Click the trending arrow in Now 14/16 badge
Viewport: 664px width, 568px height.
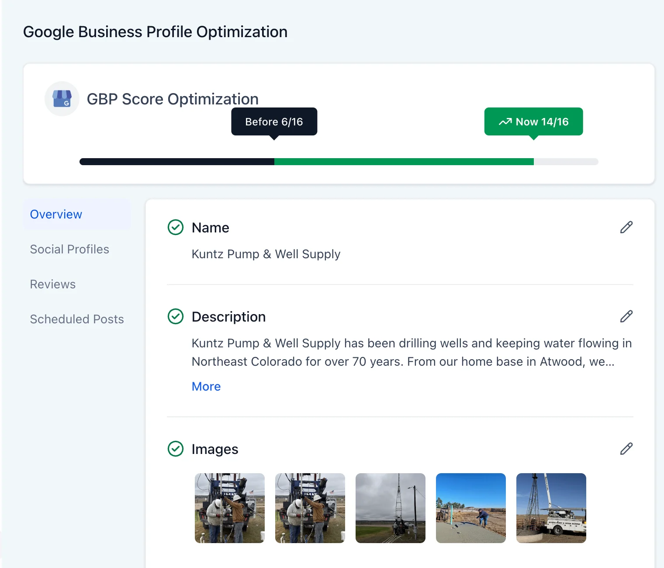click(505, 121)
